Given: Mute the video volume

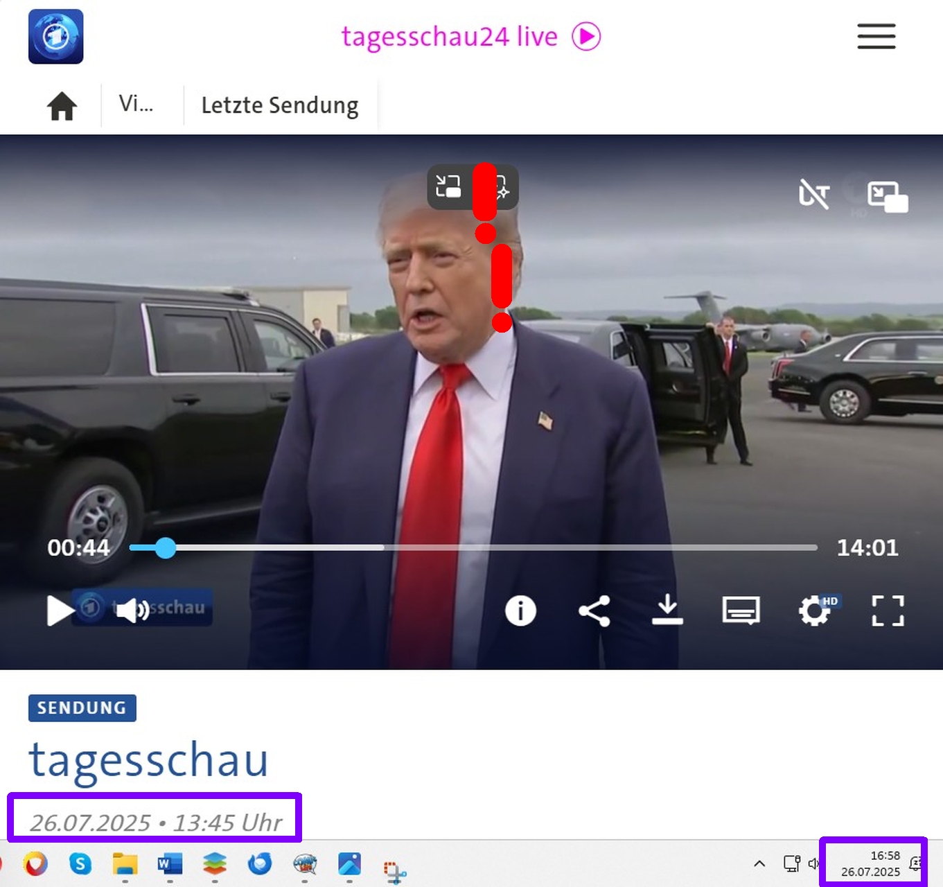Looking at the screenshot, I should point(132,611).
